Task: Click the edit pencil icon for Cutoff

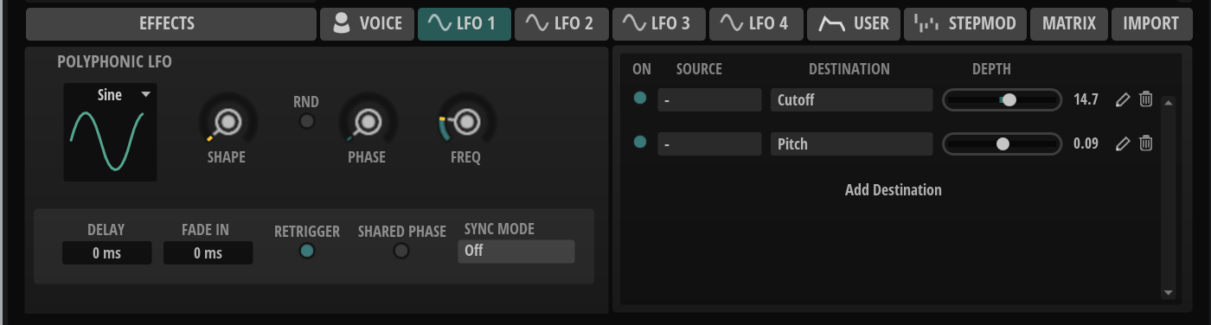Action: pos(1123,99)
